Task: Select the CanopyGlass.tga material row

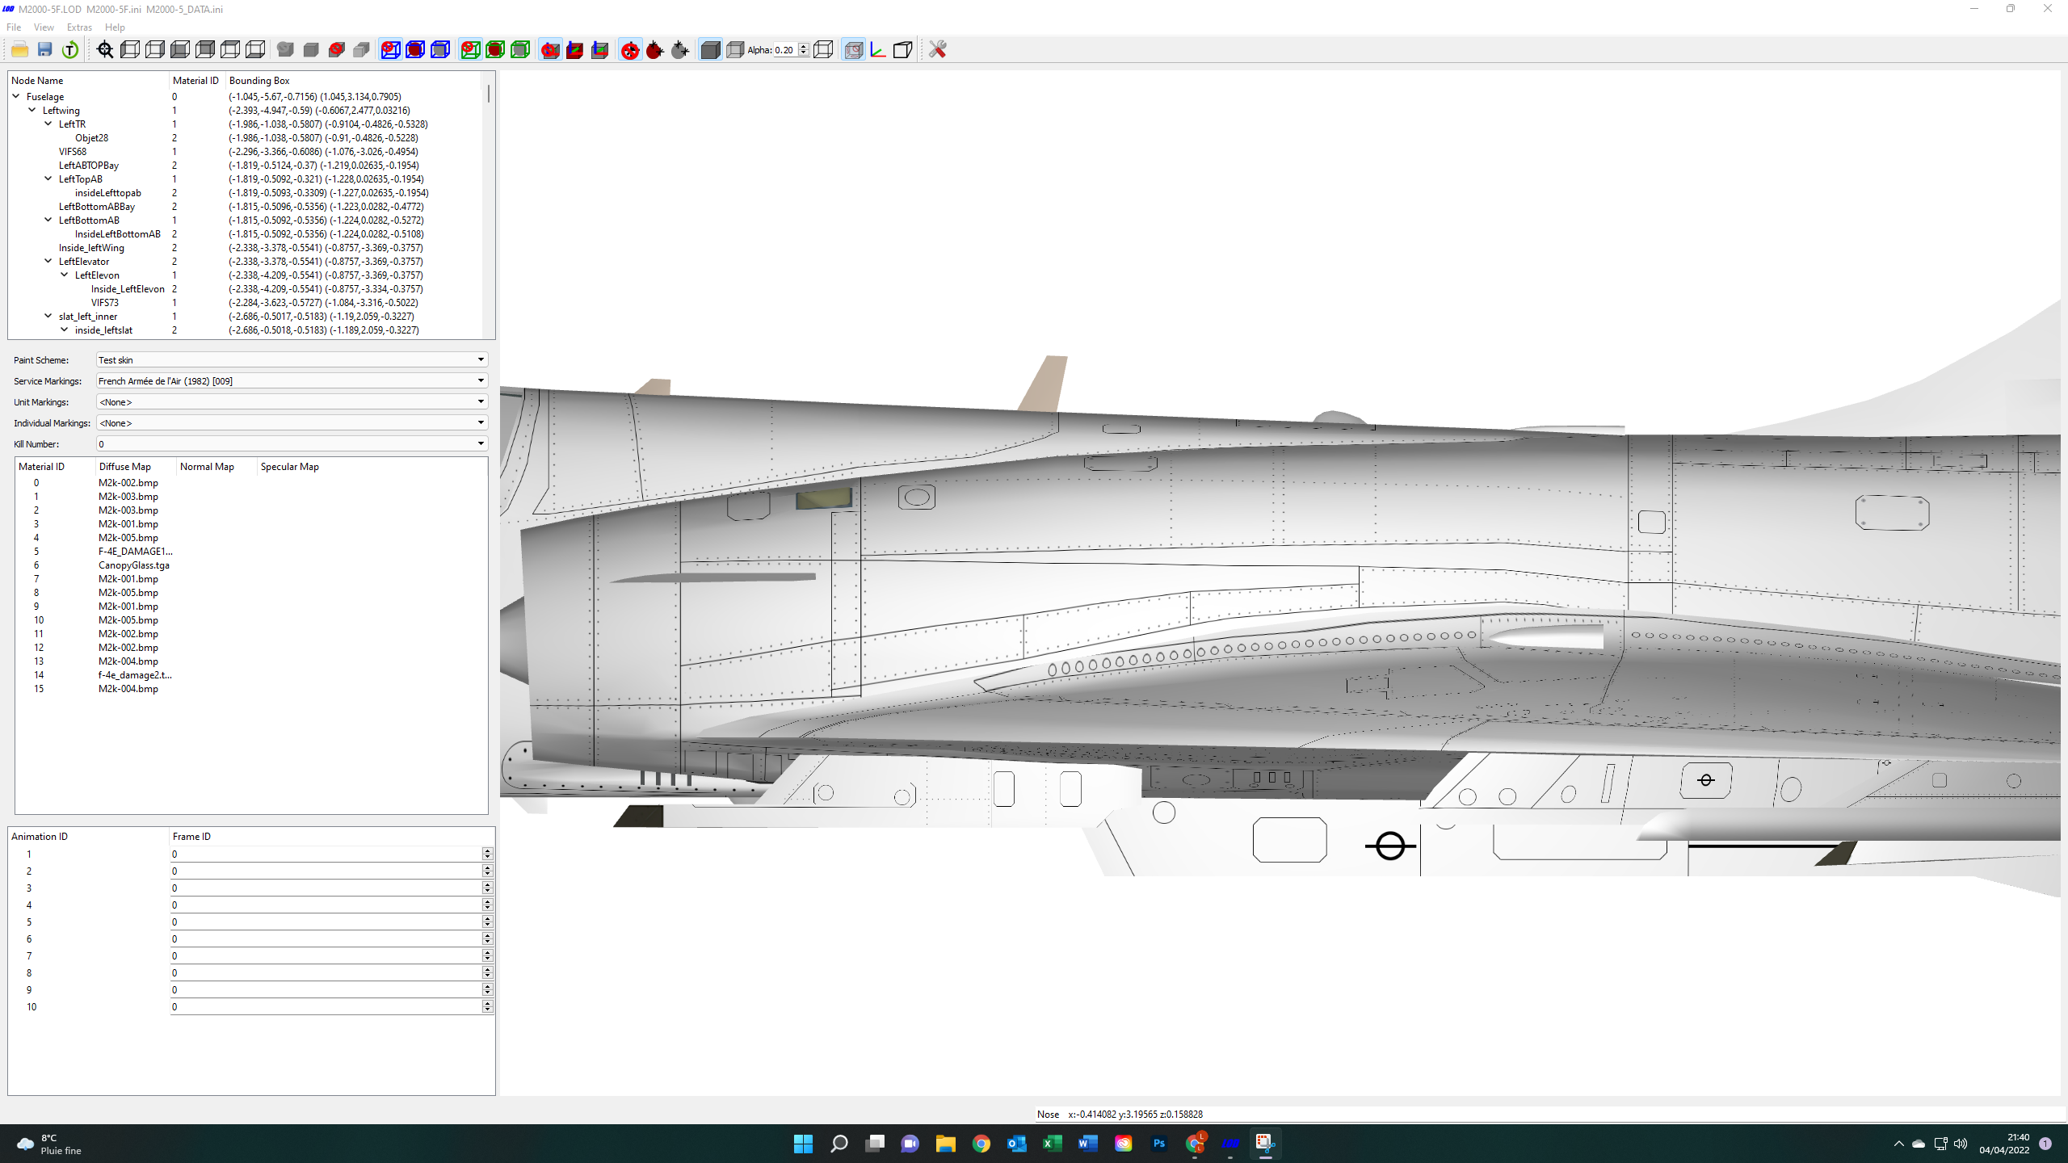Action: point(251,565)
